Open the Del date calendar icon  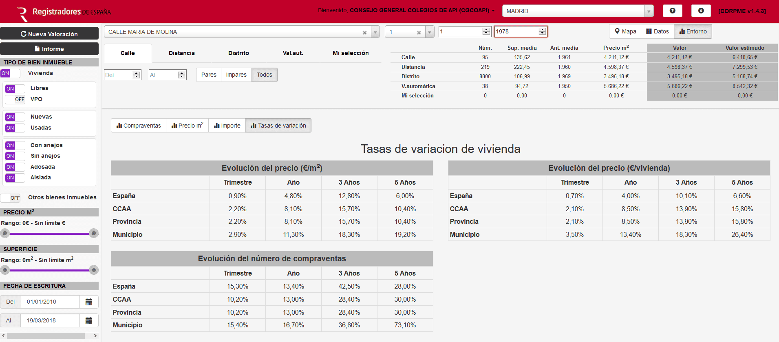[x=89, y=302]
